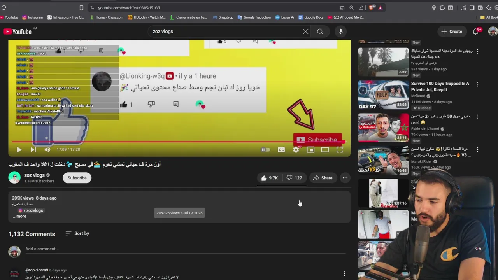Viewport: 498px width, 280px height.
Task: Open the Home - Chess.com bookmark
Action: [106, 17]
